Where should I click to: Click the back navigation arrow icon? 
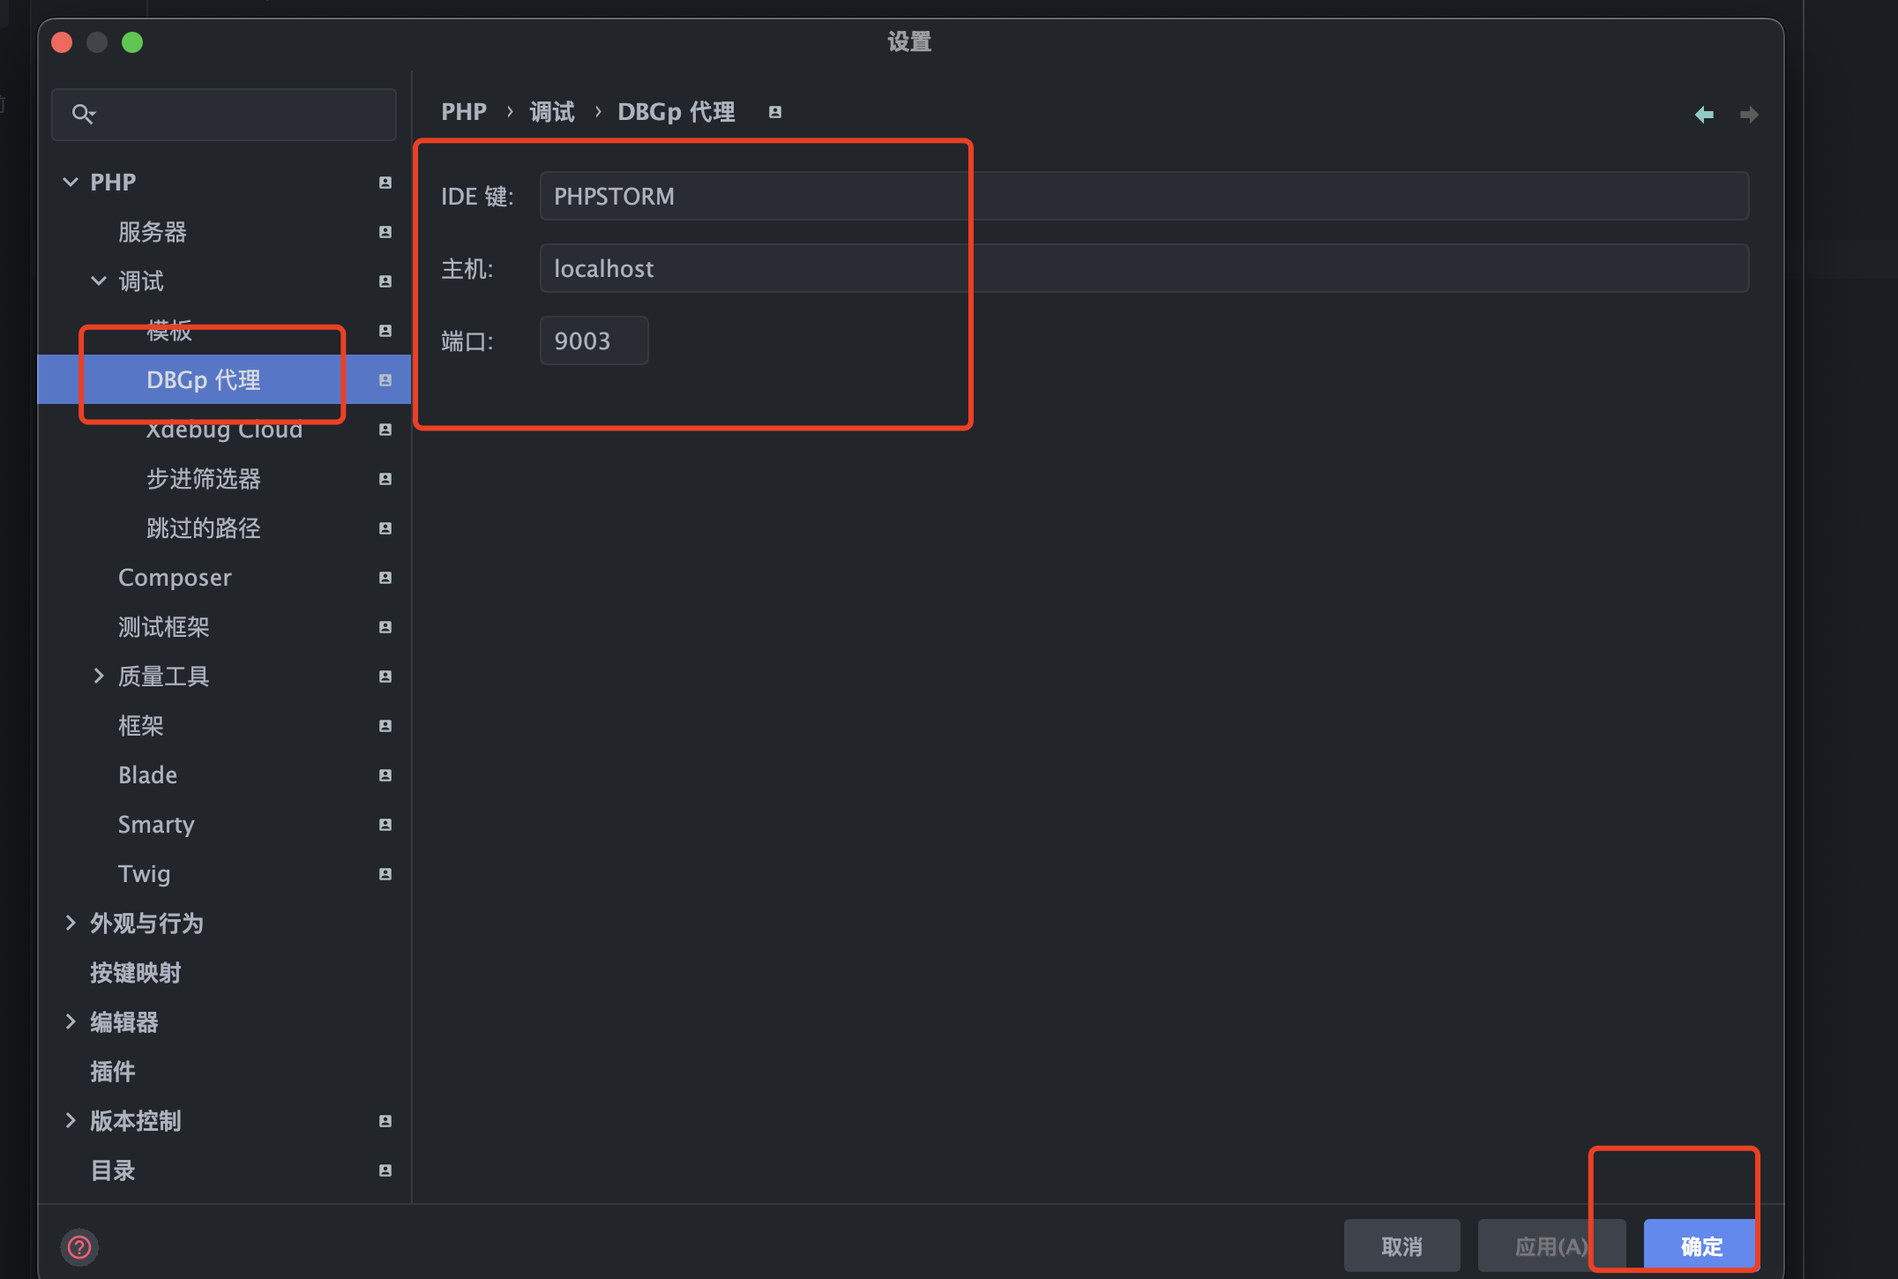click(x=1704, y=115)
